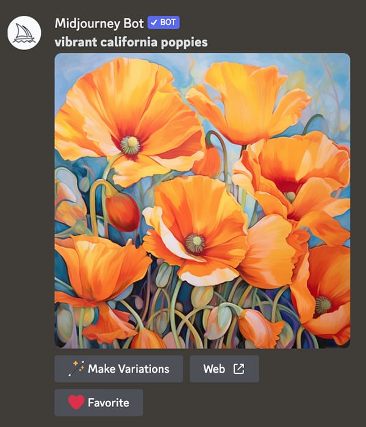Click the checkmark inside the BOT badge

154,23
